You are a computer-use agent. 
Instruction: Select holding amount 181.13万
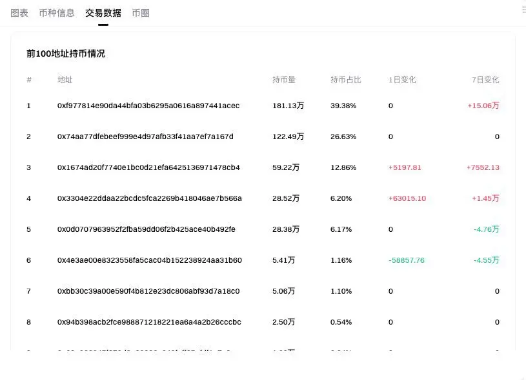point(288,106)
